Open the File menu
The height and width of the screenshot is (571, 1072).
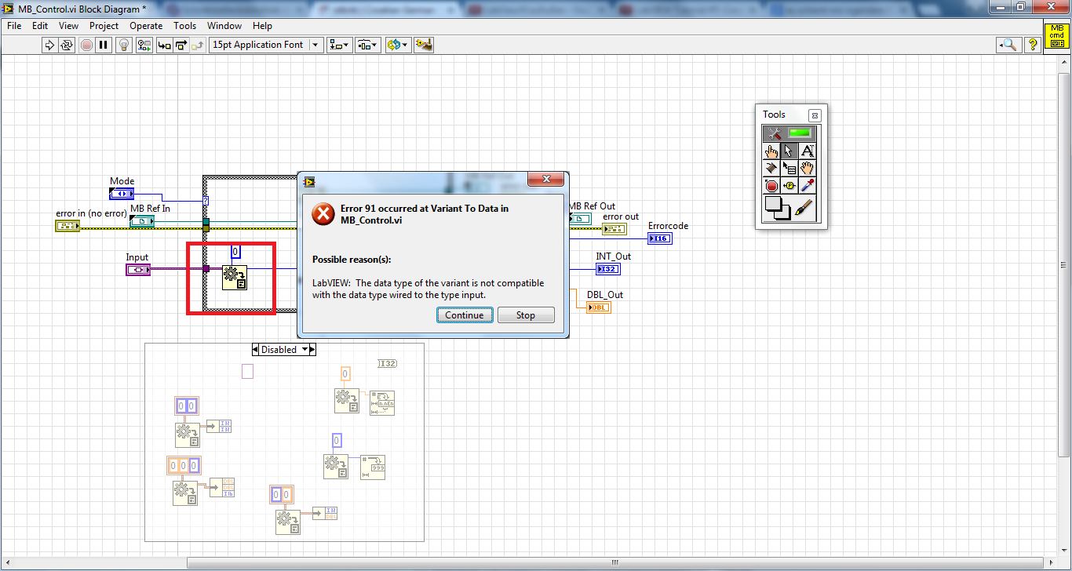coord(14,26)
